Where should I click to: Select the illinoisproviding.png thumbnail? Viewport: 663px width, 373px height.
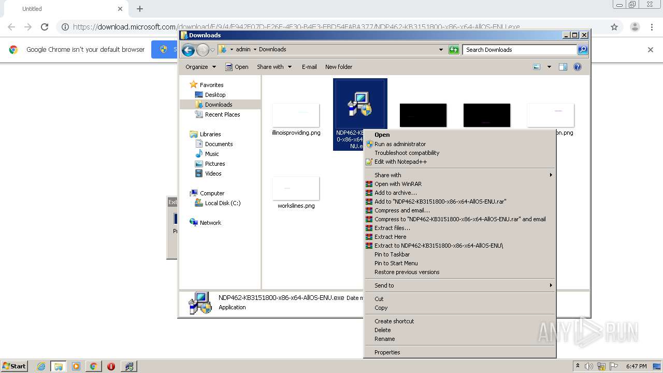296,115
